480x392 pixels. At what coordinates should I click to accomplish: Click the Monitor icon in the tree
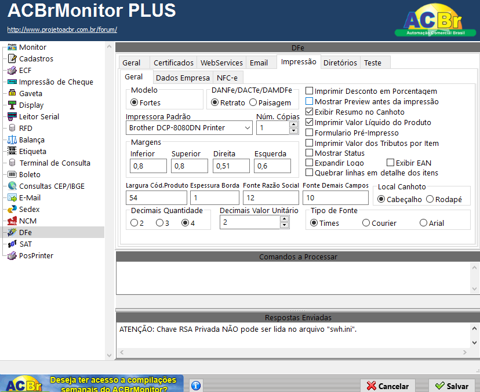(x=12, y=47)
